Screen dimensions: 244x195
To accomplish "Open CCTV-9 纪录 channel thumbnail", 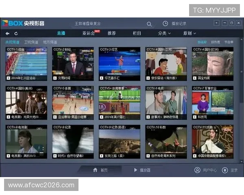I will pyautogui.click(x=73, y=142).
